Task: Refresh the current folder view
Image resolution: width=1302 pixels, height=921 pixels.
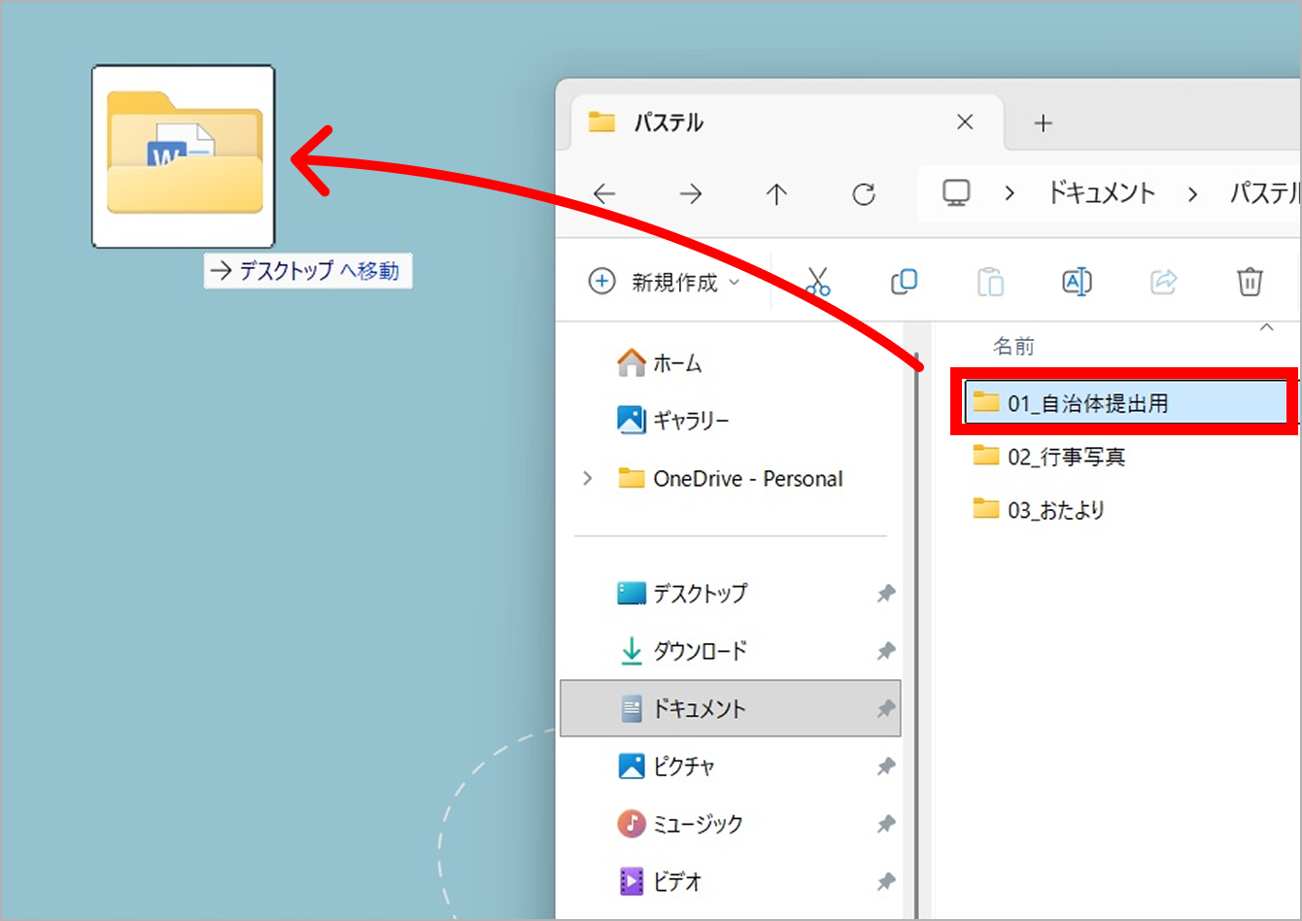Action: pyautogui.click(x=863, y=194)
